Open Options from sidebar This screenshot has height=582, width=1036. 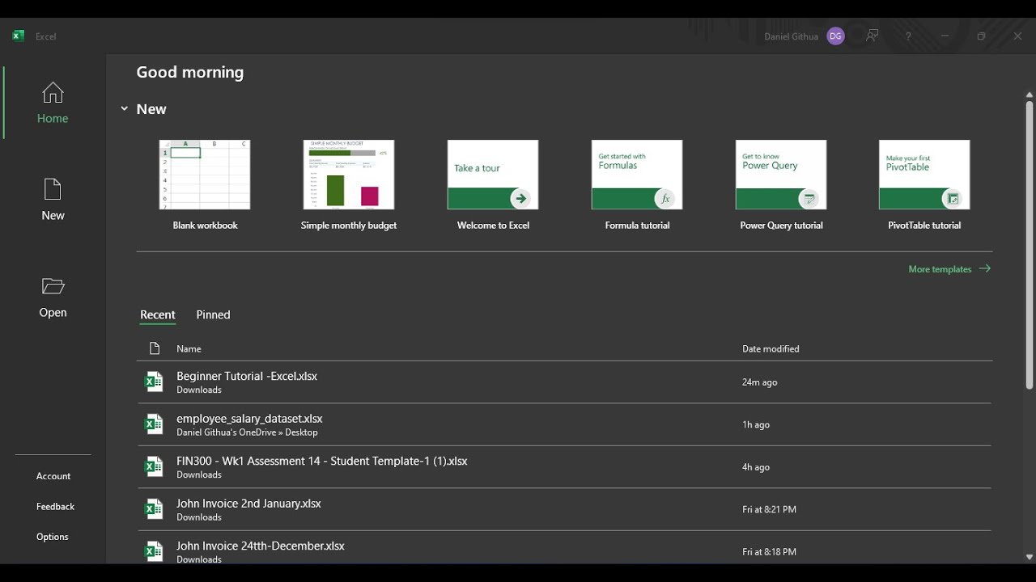pyautogui.click(x=53, y=537)
